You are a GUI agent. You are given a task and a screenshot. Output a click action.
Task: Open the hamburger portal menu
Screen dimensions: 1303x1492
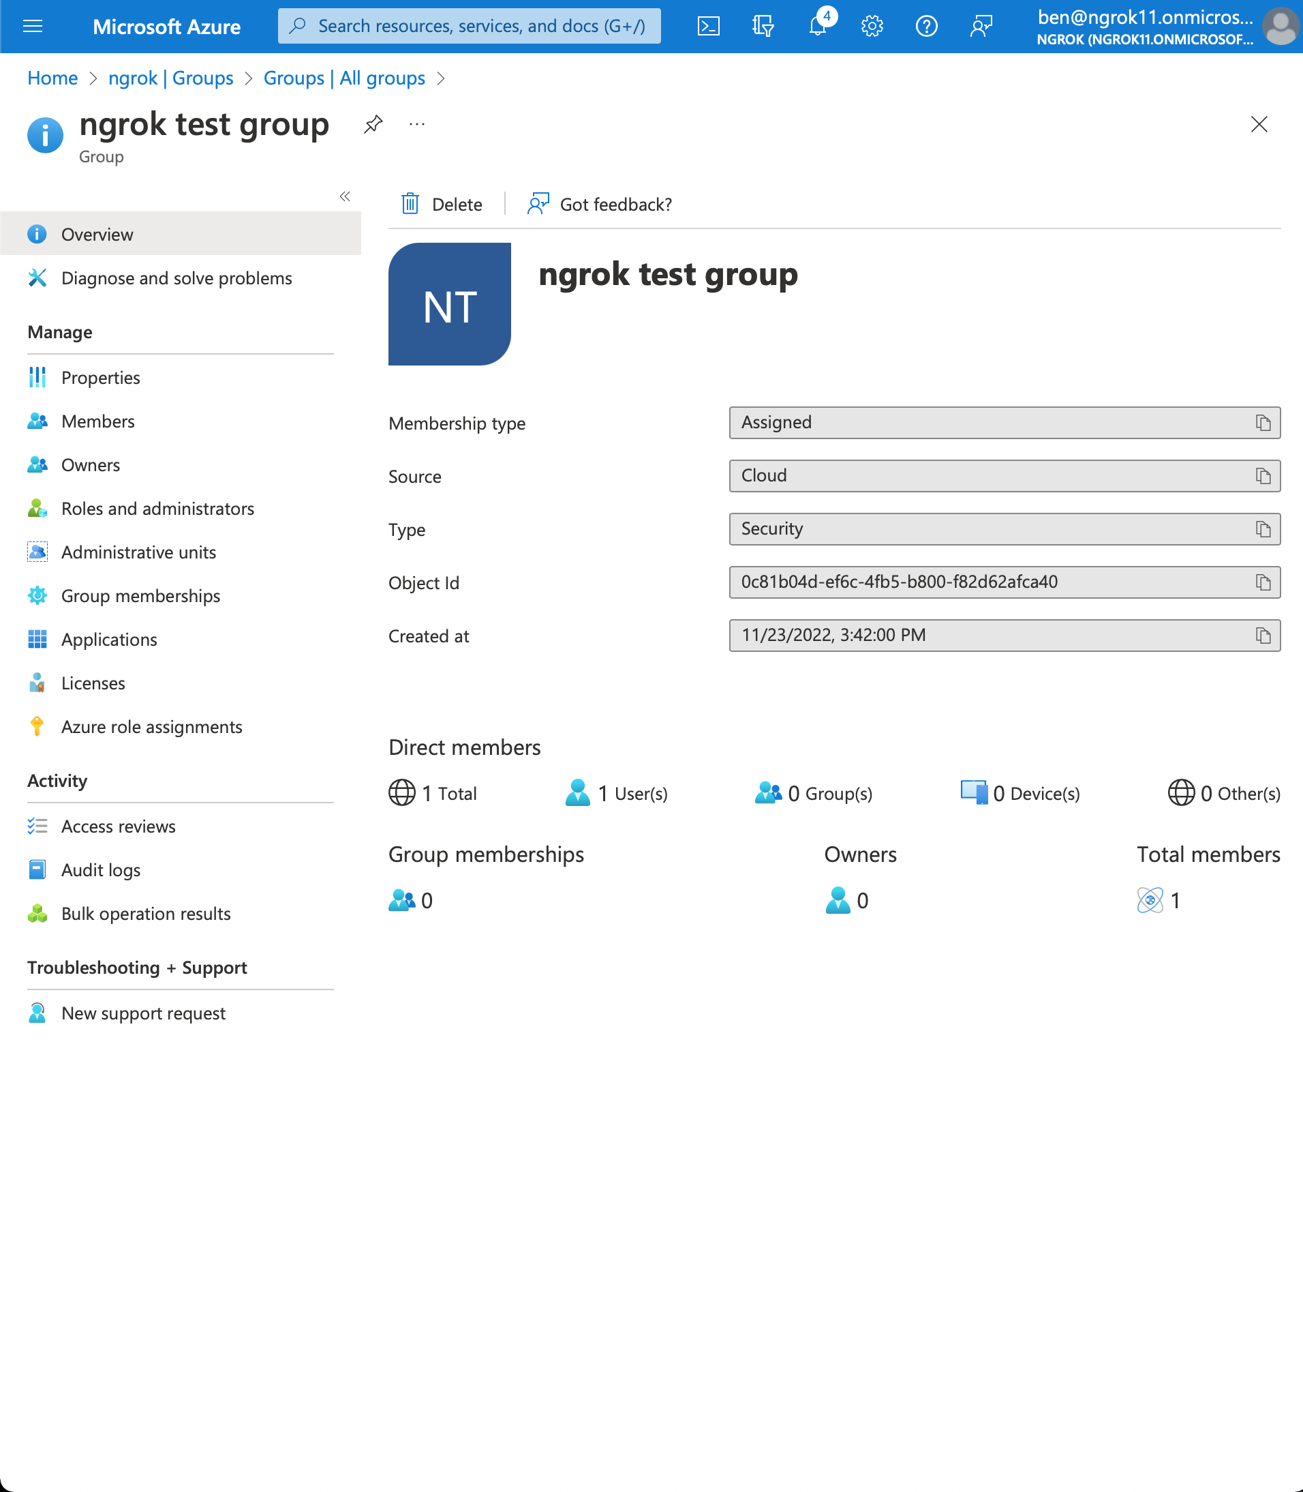pos(33,26)
